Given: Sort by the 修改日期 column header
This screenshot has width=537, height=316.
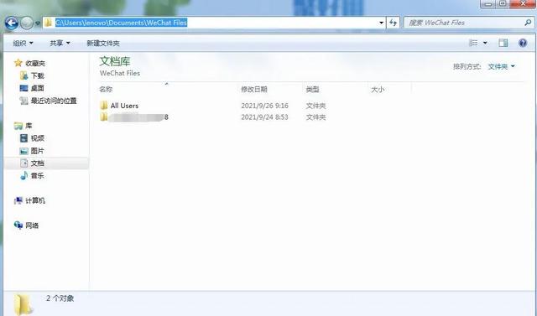Looking at the screenshot, I should click(x=254, y=89).
